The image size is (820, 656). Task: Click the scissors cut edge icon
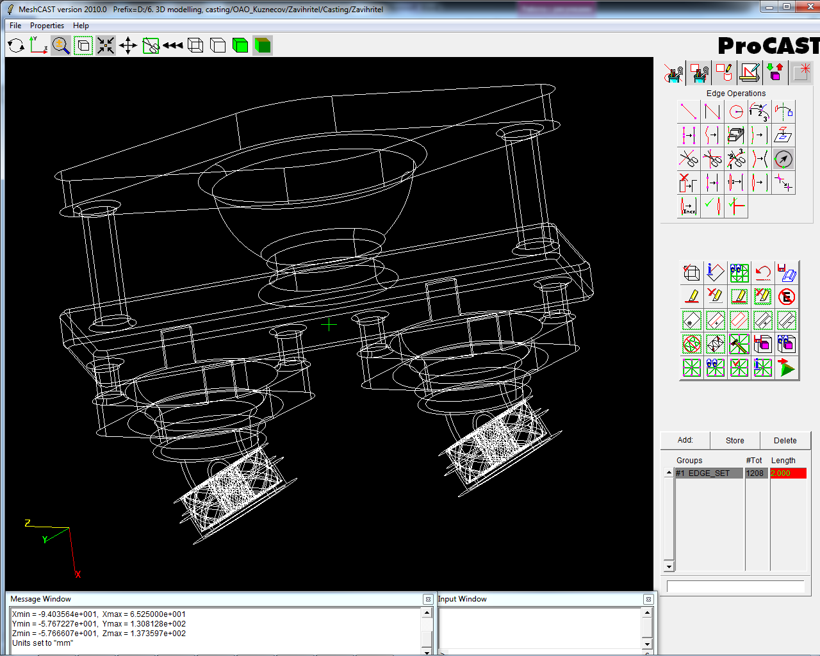[689, 158]
